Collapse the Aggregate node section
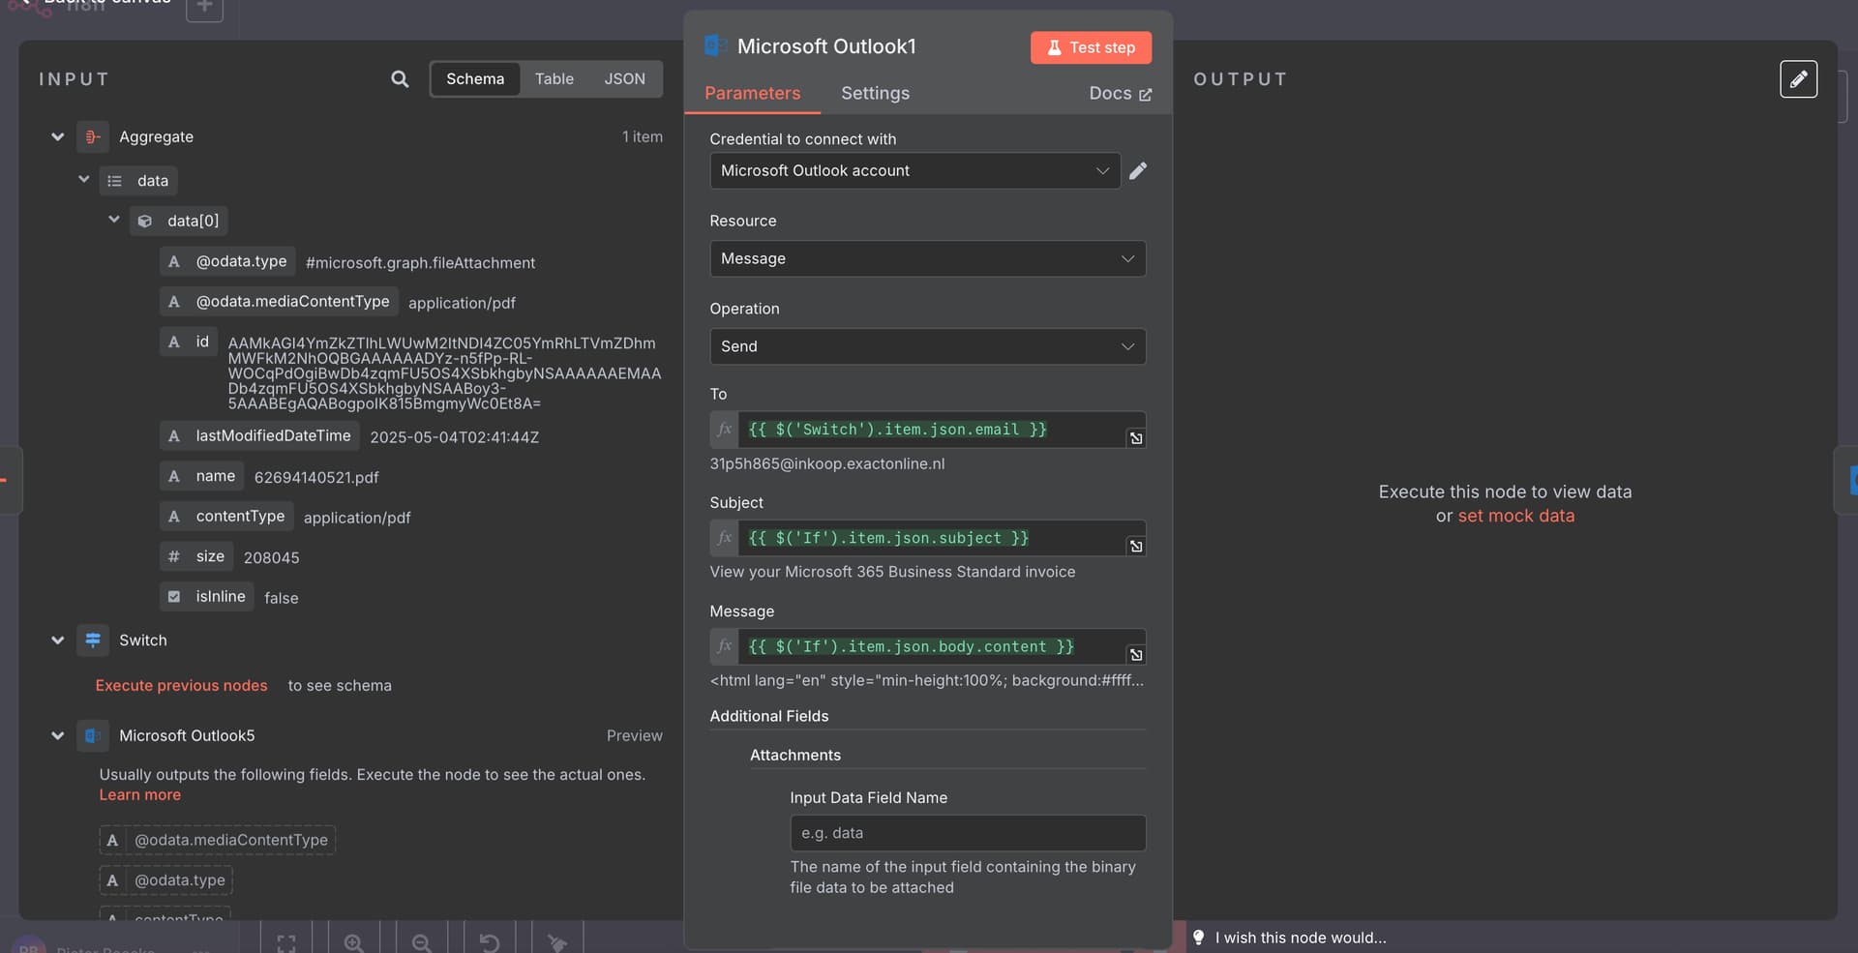 point(58,137)
